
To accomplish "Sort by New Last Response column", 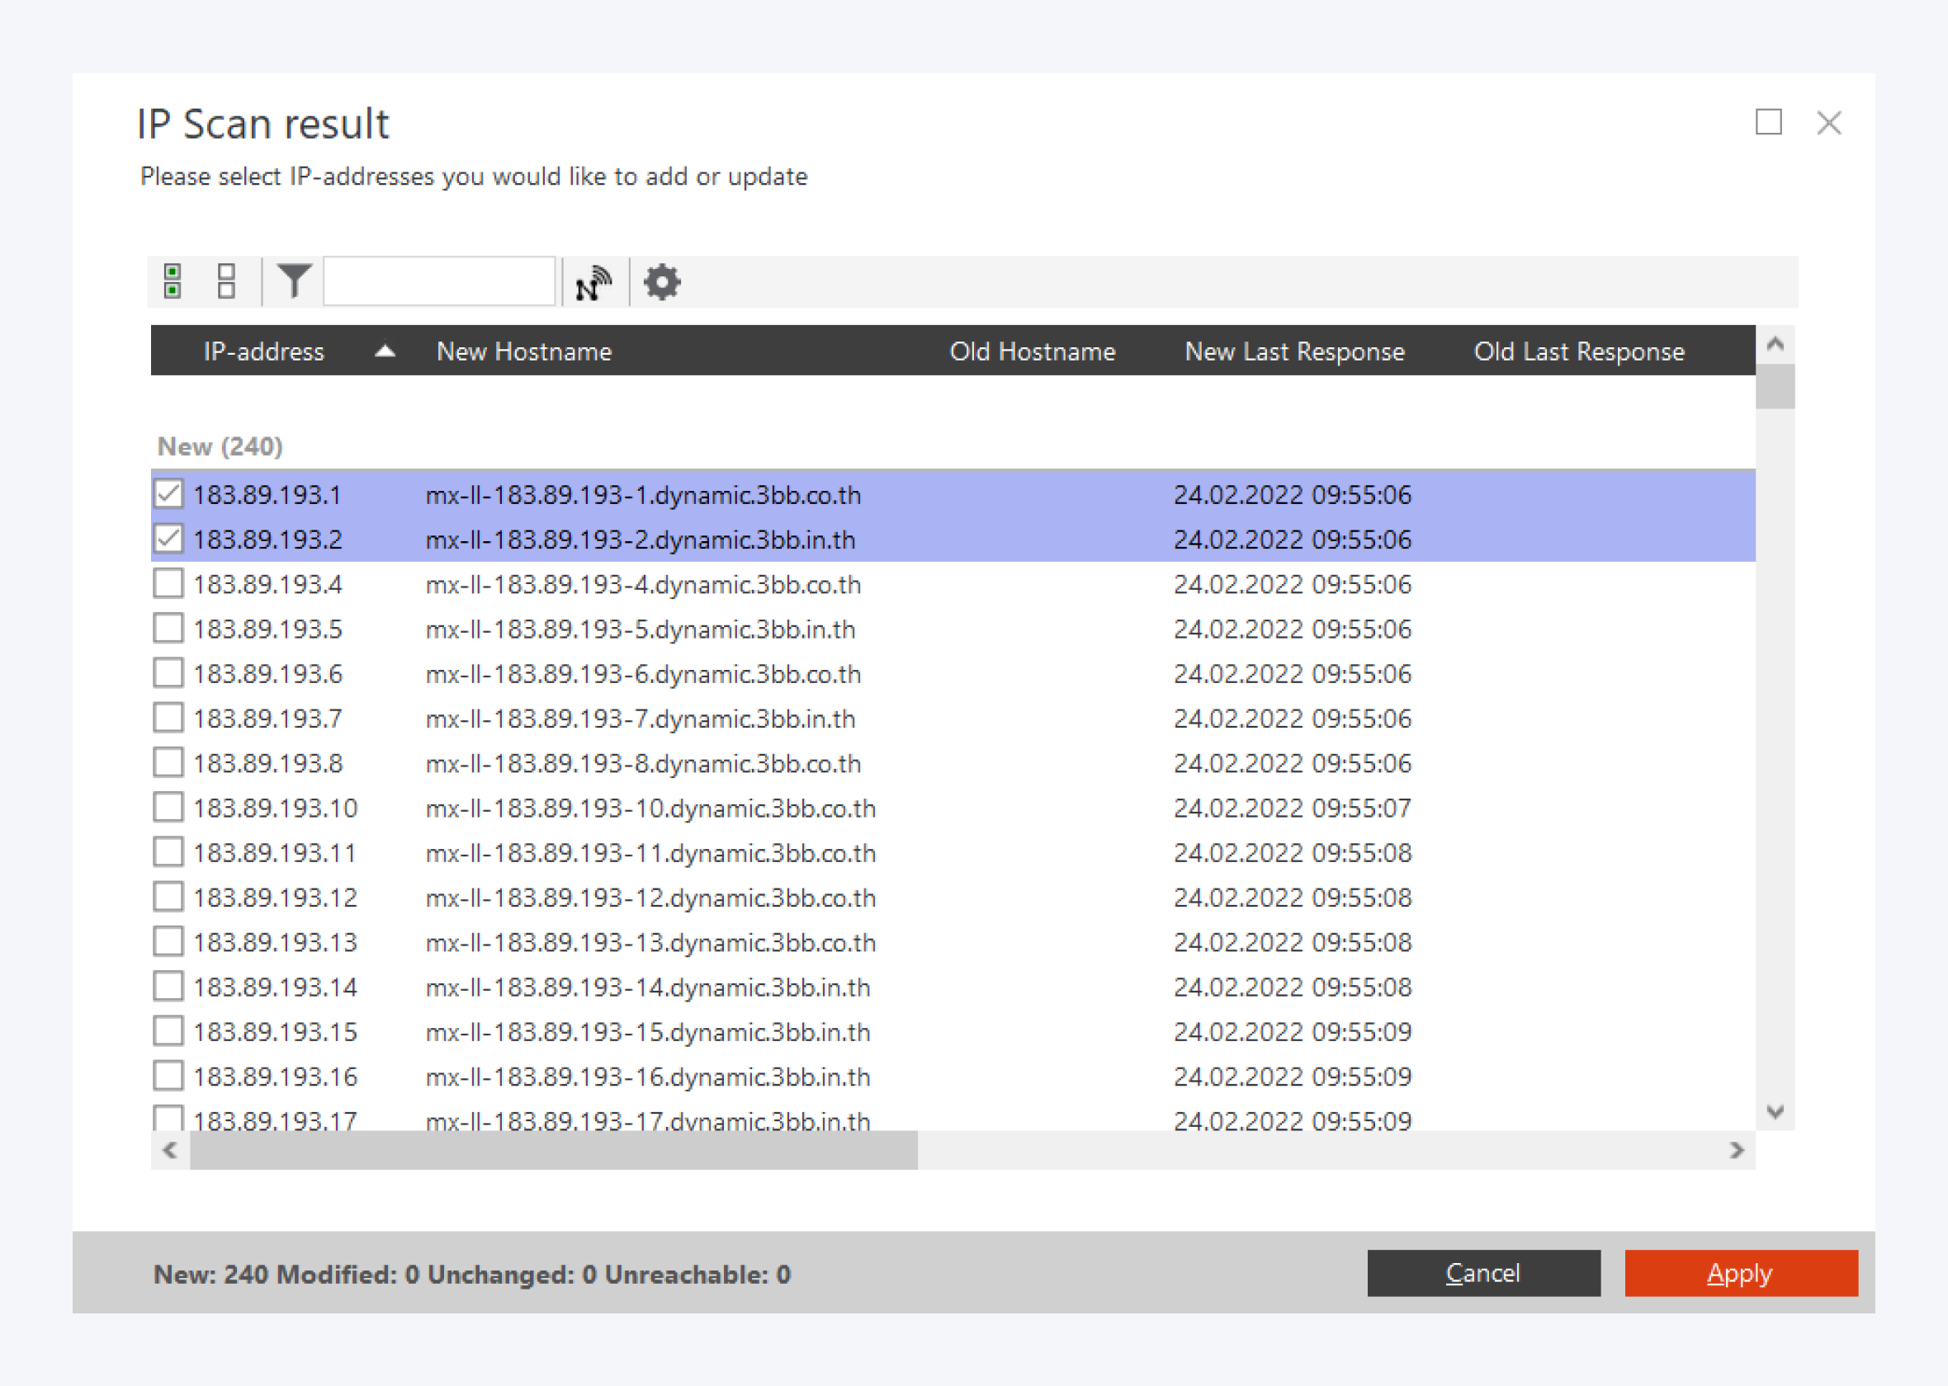I will 1293,351.
